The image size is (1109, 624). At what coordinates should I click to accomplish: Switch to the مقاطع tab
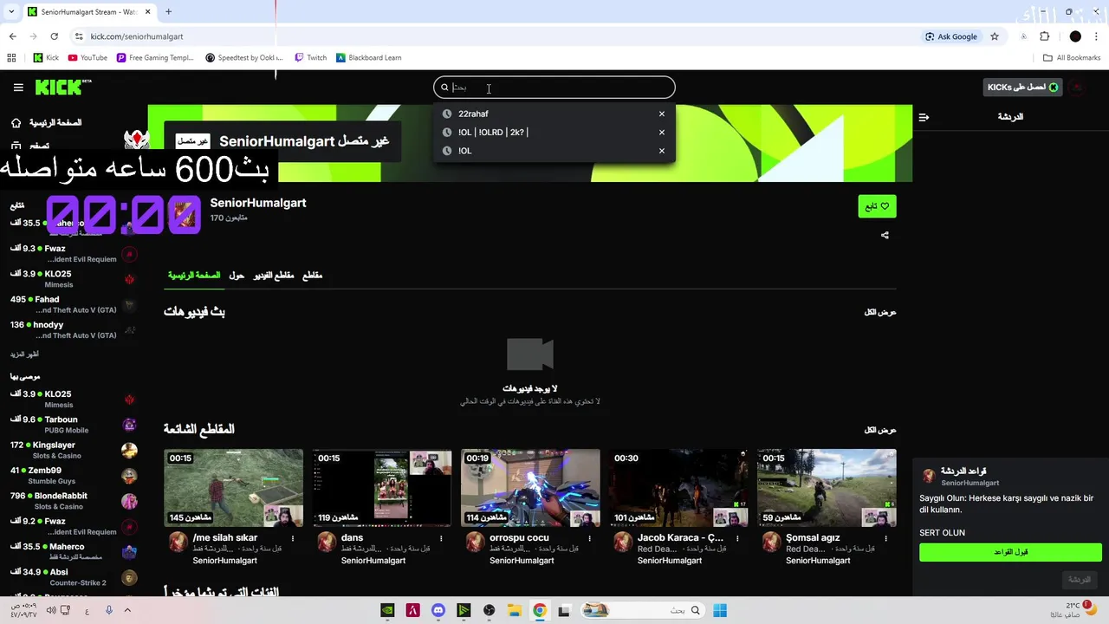tap(312, 276)
